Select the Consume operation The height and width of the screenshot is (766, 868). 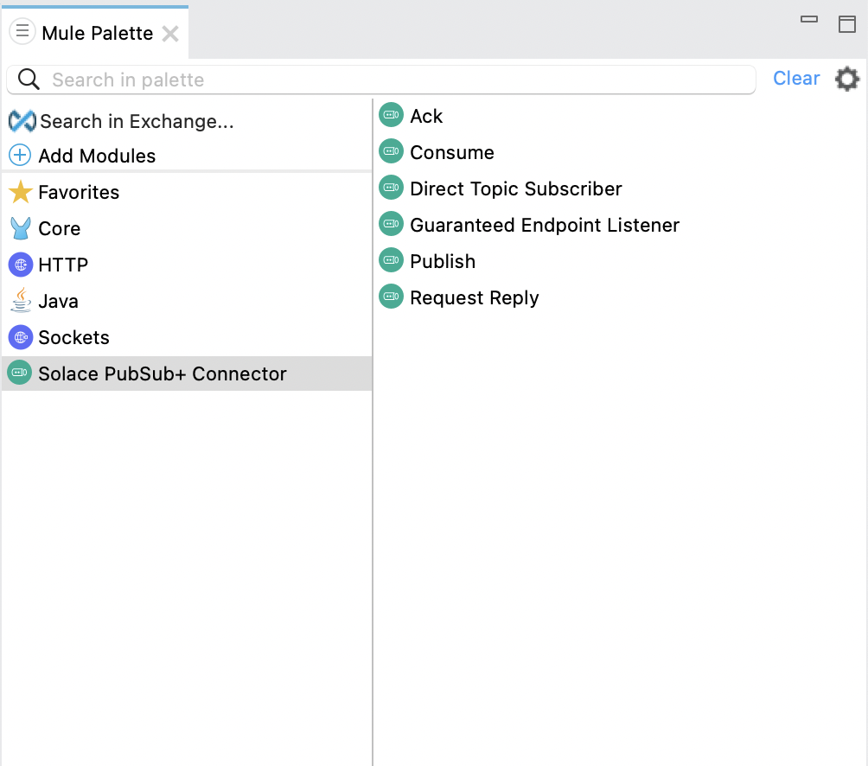(451, 152)
